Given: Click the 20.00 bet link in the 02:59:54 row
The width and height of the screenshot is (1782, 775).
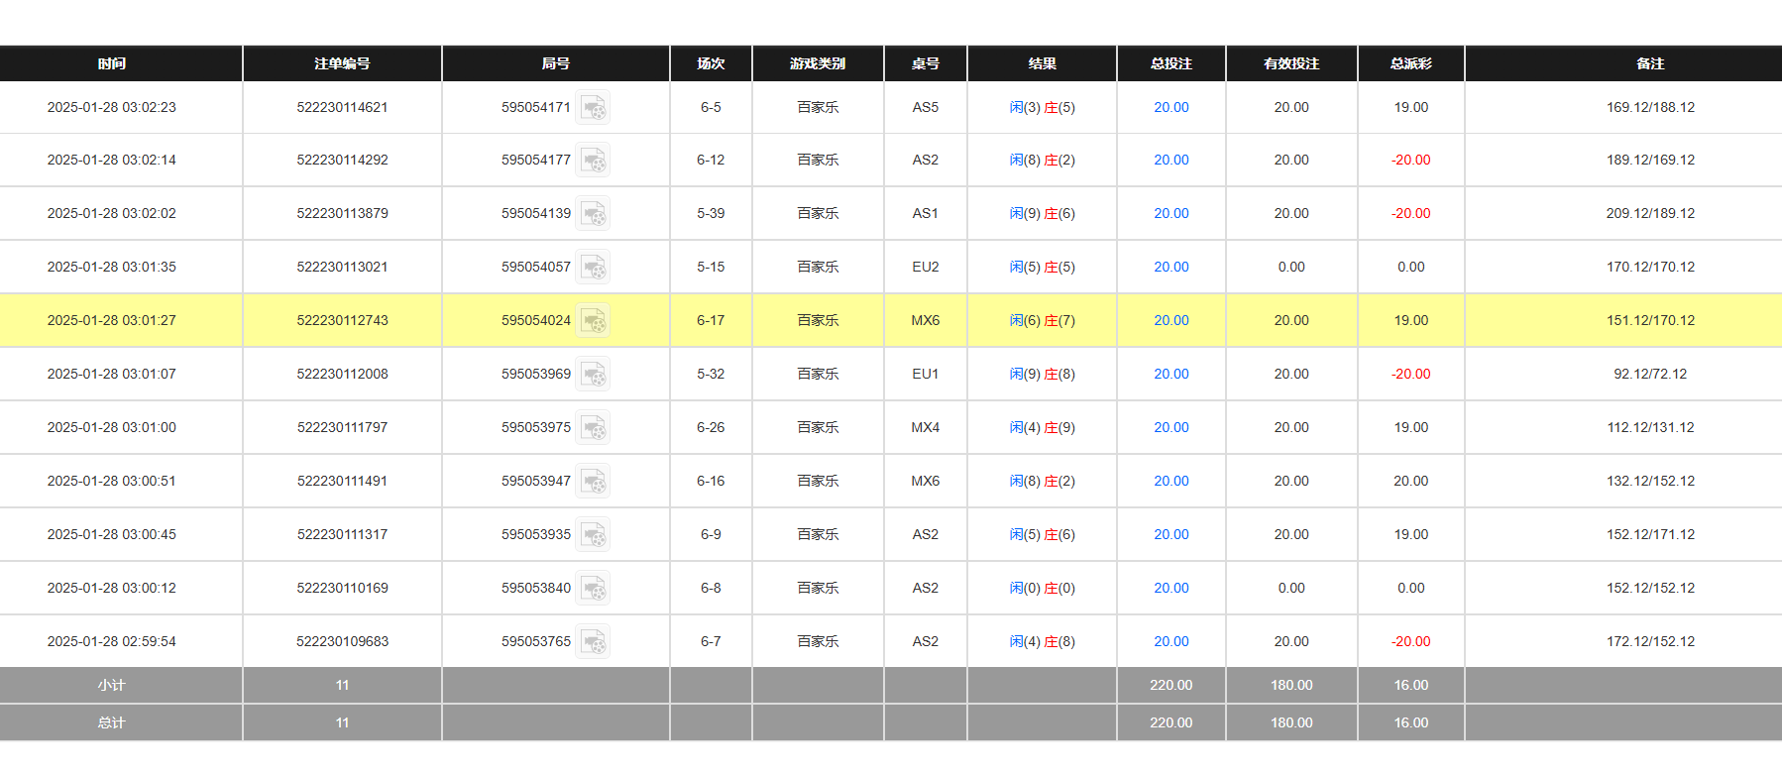Looking at the screenshot, I should tap(1170, 641).
